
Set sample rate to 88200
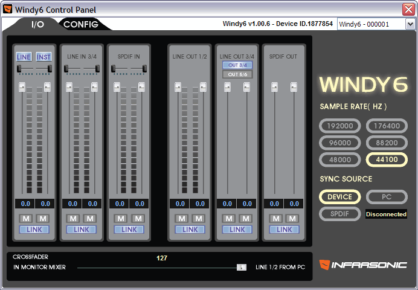pos(387,143)
